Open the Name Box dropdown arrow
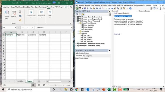This screenshot has width=165, height=92. 15,28
